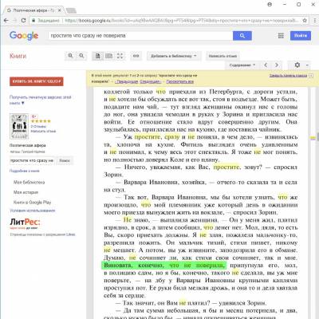Click the Написать отзыв toolbar button
Screen dimensions: 319x319
coord(223,56)
